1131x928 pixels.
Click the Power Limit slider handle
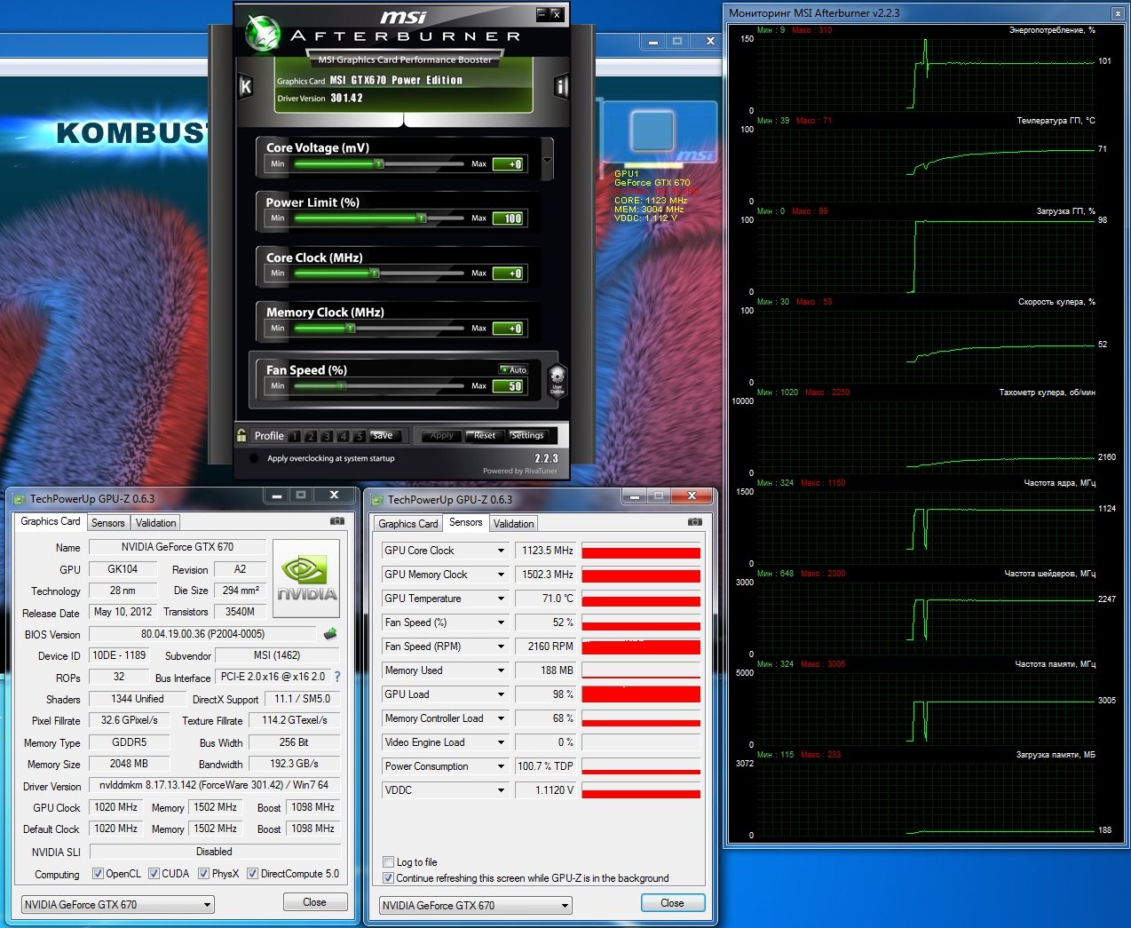[422, 218]
